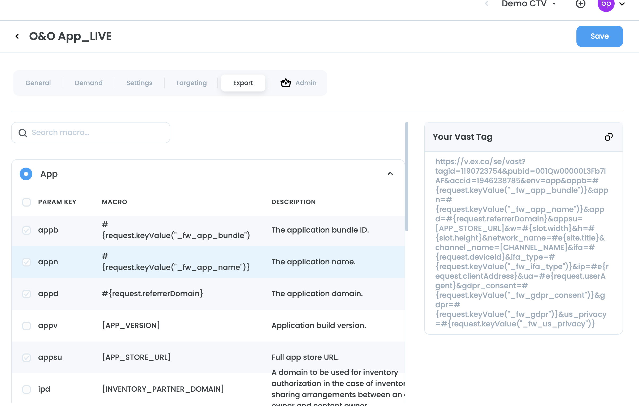This screenshot has width=639, height=411.
Task: Click the MACRO column header
Action: 115,202
